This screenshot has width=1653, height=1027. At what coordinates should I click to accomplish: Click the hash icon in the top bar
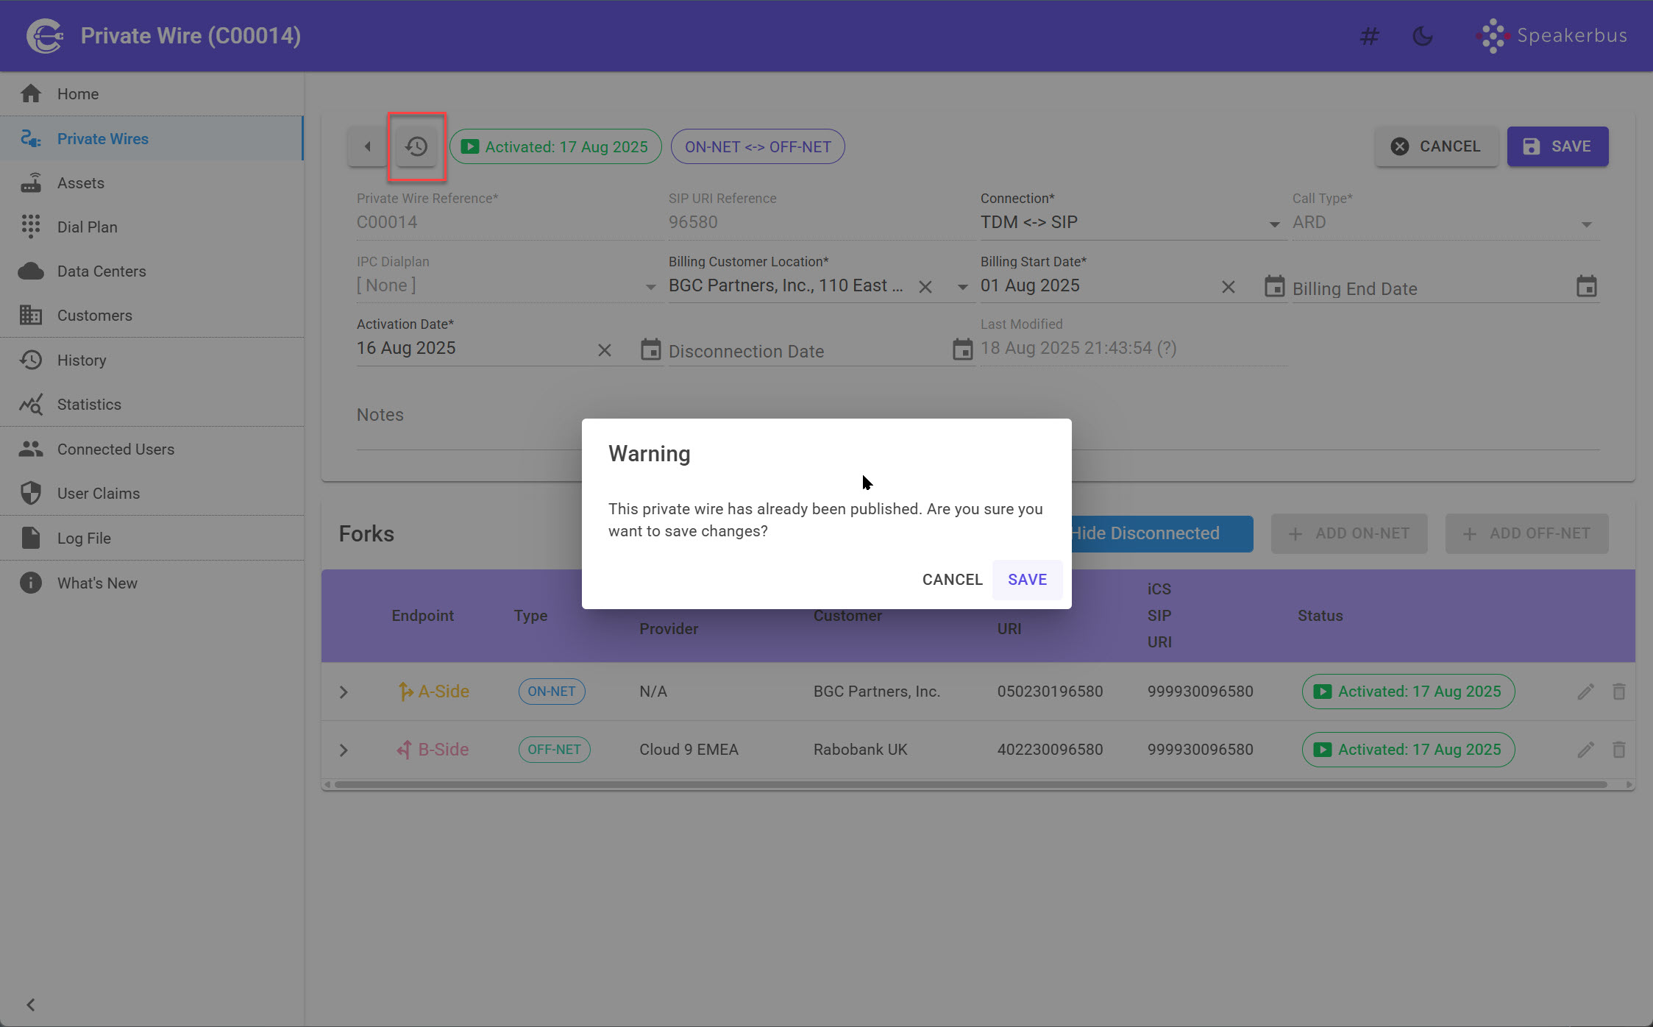1369,35
